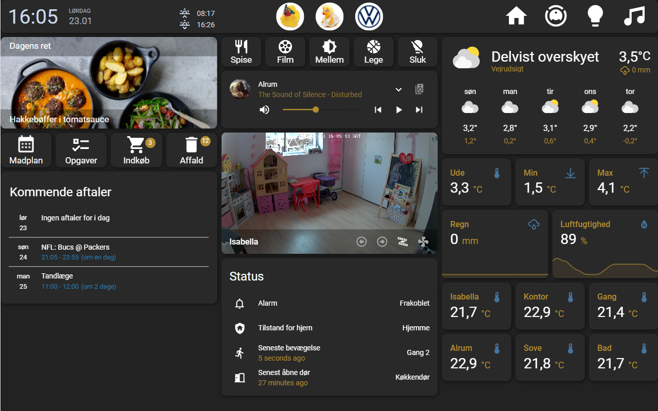Open Vejrudsigt weather forecast details
This screenshot has width=658, height=411.
(x=507, y=69)
